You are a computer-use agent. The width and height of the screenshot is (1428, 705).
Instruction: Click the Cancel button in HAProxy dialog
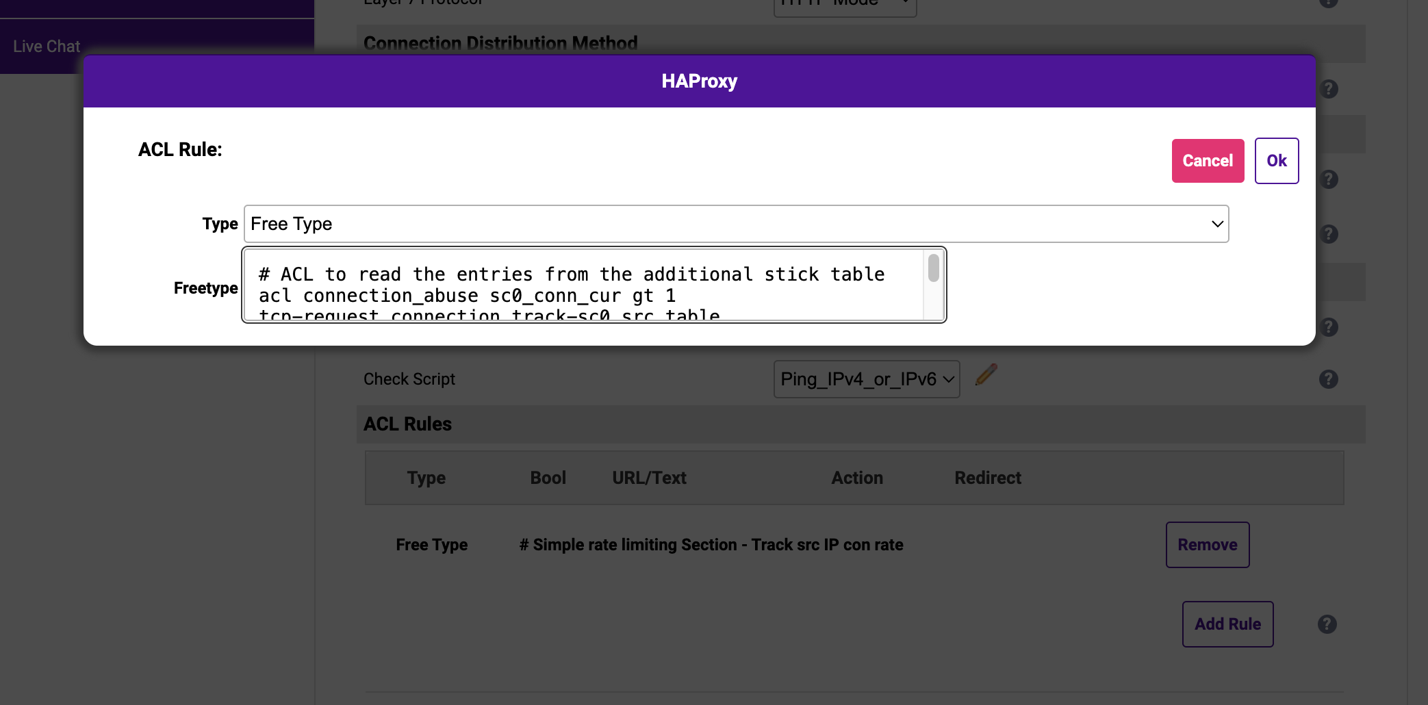[x=1208, y=161]
